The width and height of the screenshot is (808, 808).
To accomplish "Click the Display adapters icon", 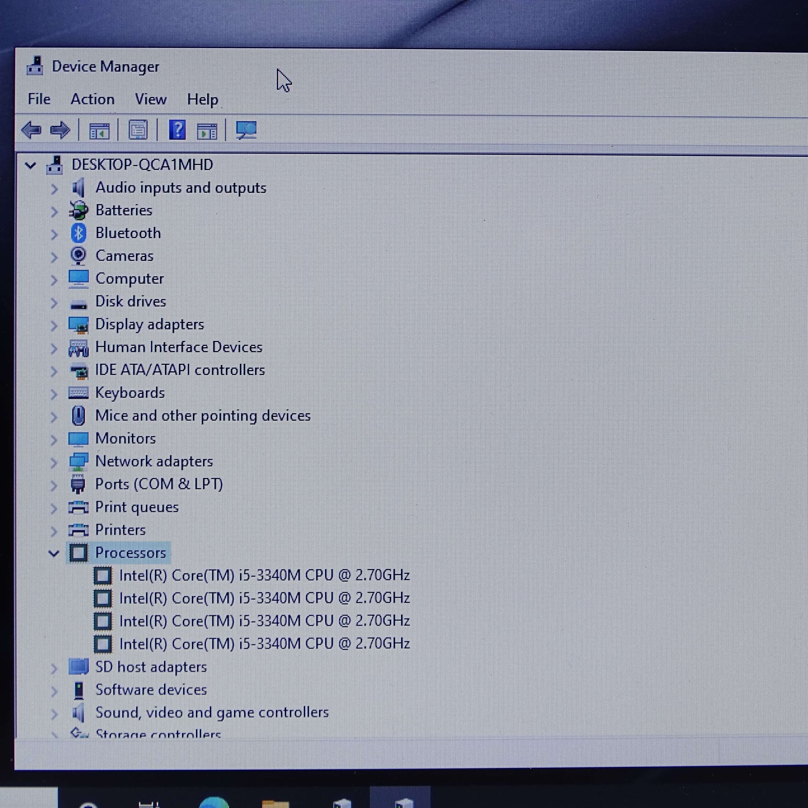I will (79, 325).
